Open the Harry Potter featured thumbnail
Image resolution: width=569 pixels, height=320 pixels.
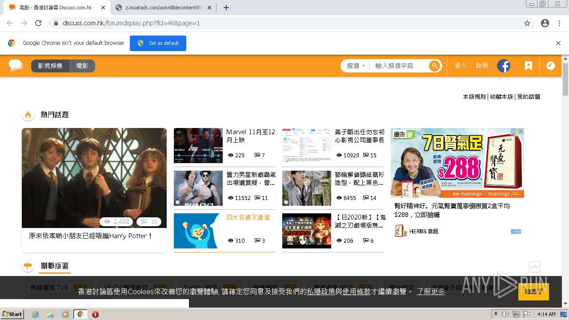94,178
